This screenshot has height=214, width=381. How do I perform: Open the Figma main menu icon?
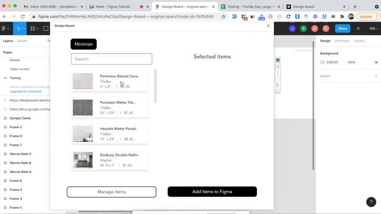coord(4,29)
